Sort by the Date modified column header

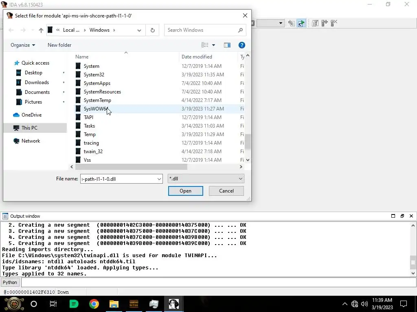(x=197, y=57)
